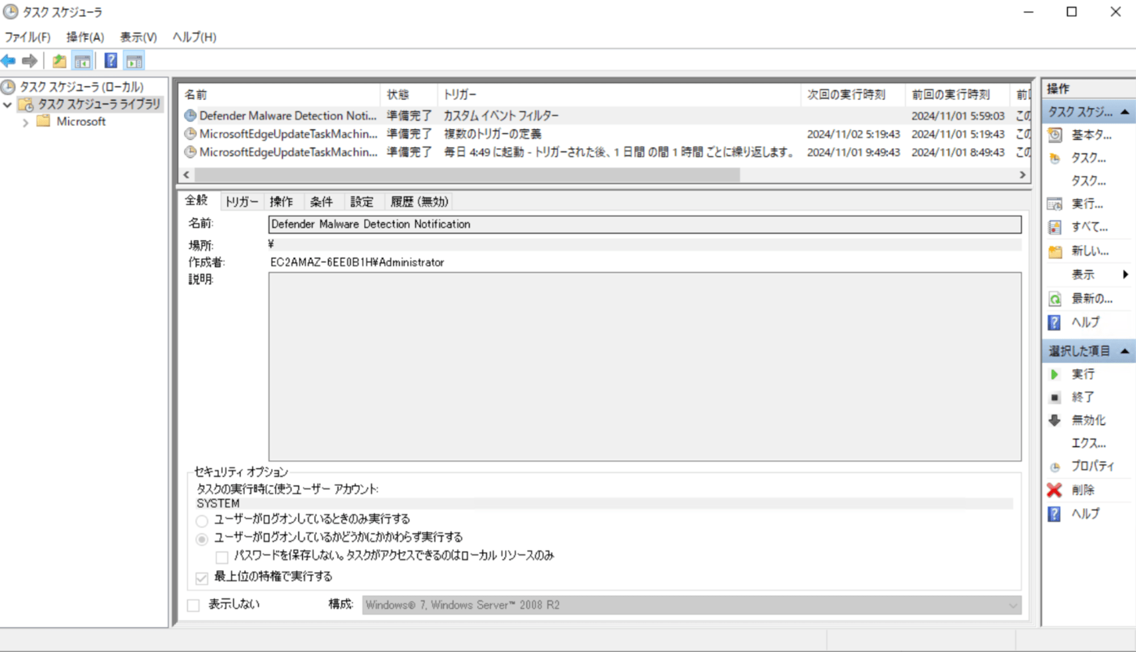This screenshot has width=1136, height=652.
Task: Click the 名前 column header
Action: 279,95
